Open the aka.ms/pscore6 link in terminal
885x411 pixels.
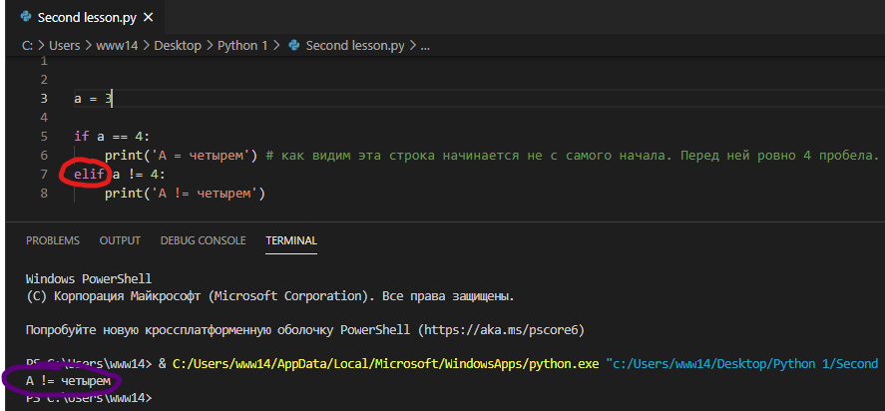(501, 330)
